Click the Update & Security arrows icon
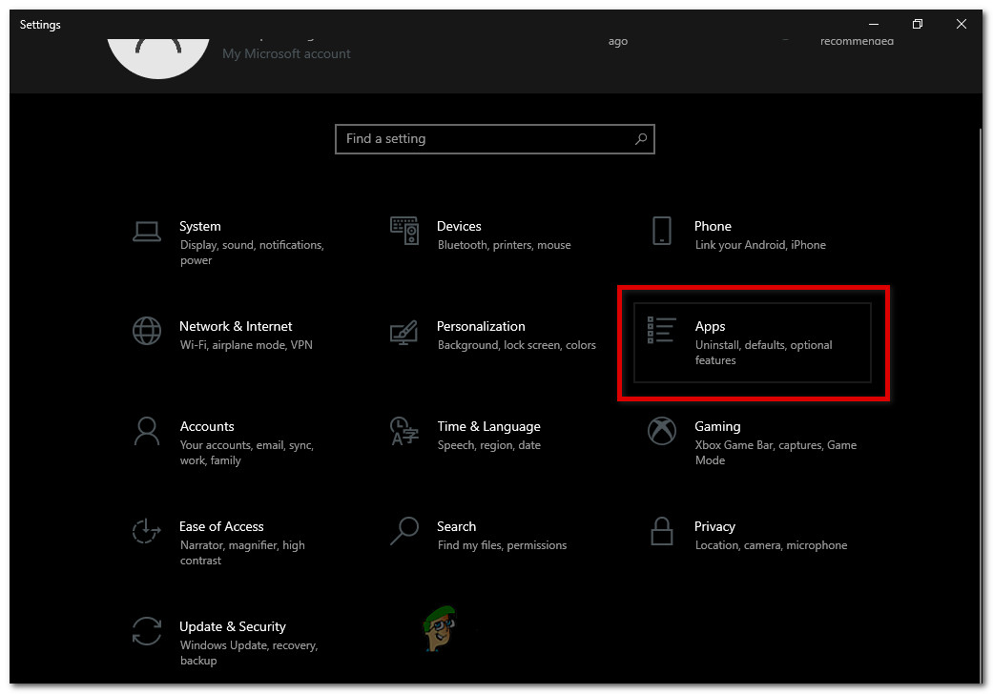 click(x=146, y=631)
